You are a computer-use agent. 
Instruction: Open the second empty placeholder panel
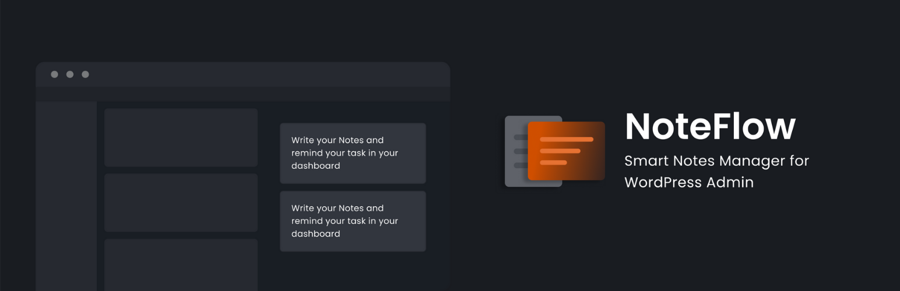[x=181, y=203]
